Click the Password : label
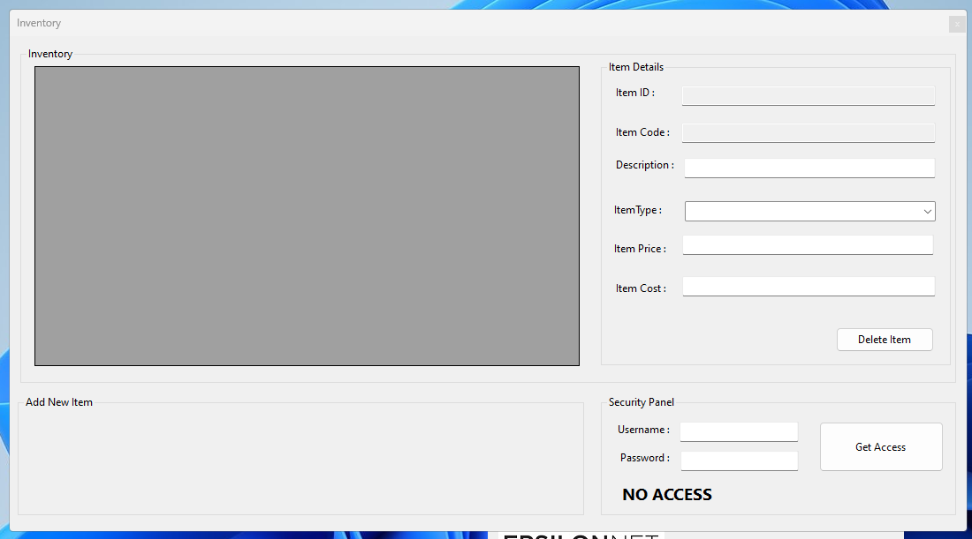The image size is (972, 539). point(645,458)
